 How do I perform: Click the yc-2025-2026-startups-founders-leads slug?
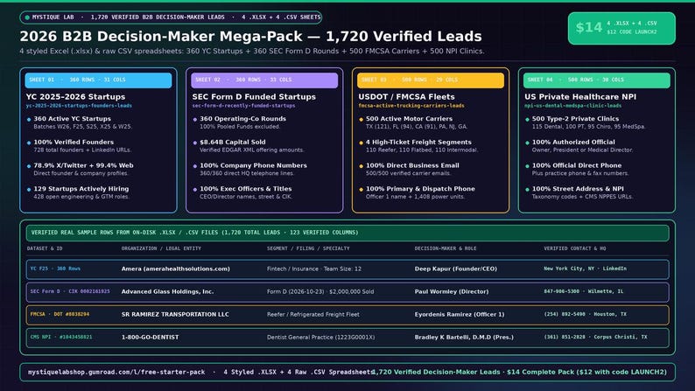pyautogui.click(x=79, y=106)
